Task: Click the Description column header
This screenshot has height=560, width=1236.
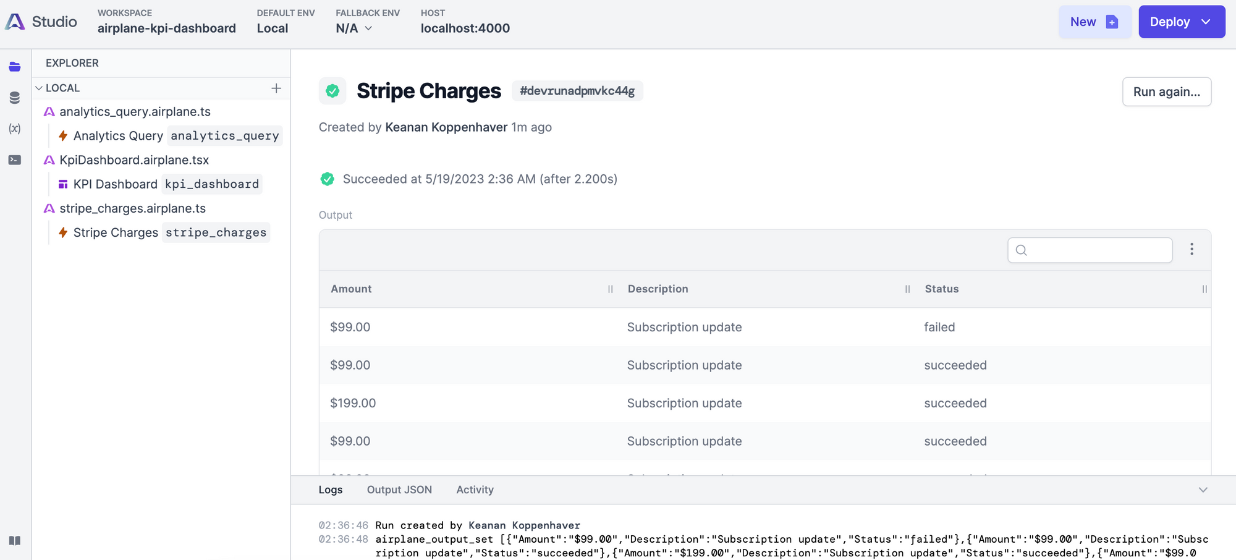Action: coord(658,289)
